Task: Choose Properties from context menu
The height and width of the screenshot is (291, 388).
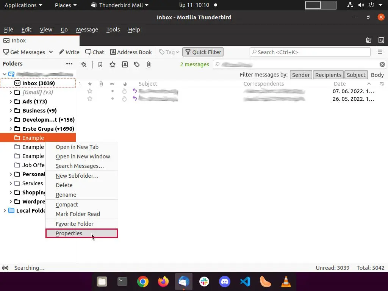Action: (x=82, y=233)
